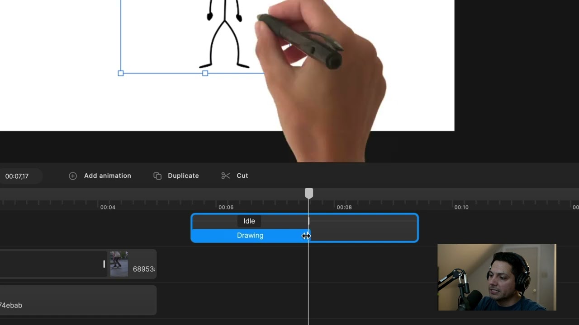Click the bottom-middle resize handle on canvas

pos(205,73)
